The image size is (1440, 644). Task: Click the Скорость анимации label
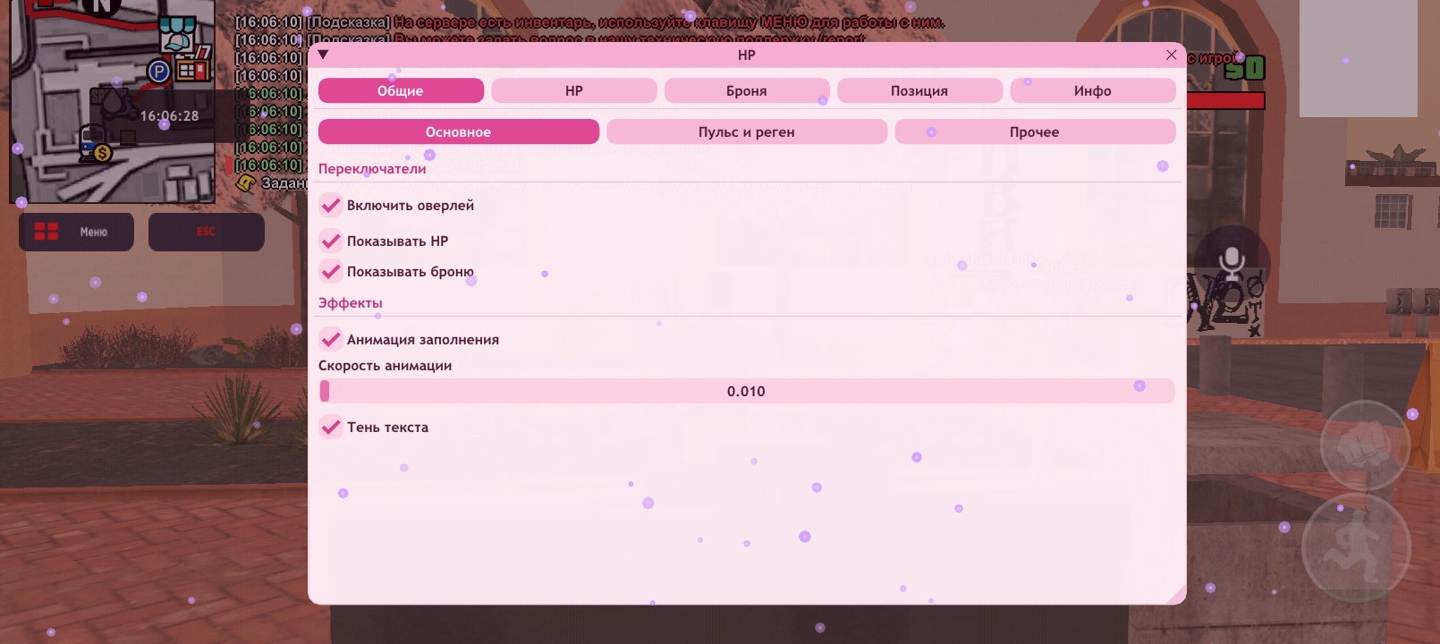pyautogui.click(x=385, y=365)
